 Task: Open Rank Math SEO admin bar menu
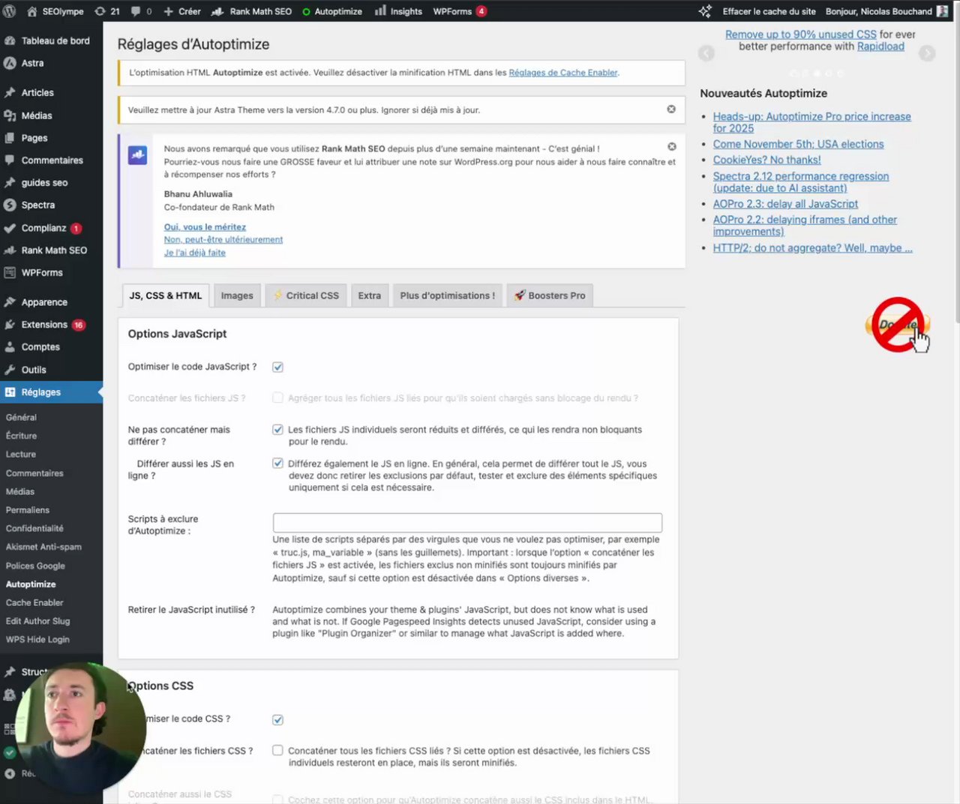pos(251,11)
